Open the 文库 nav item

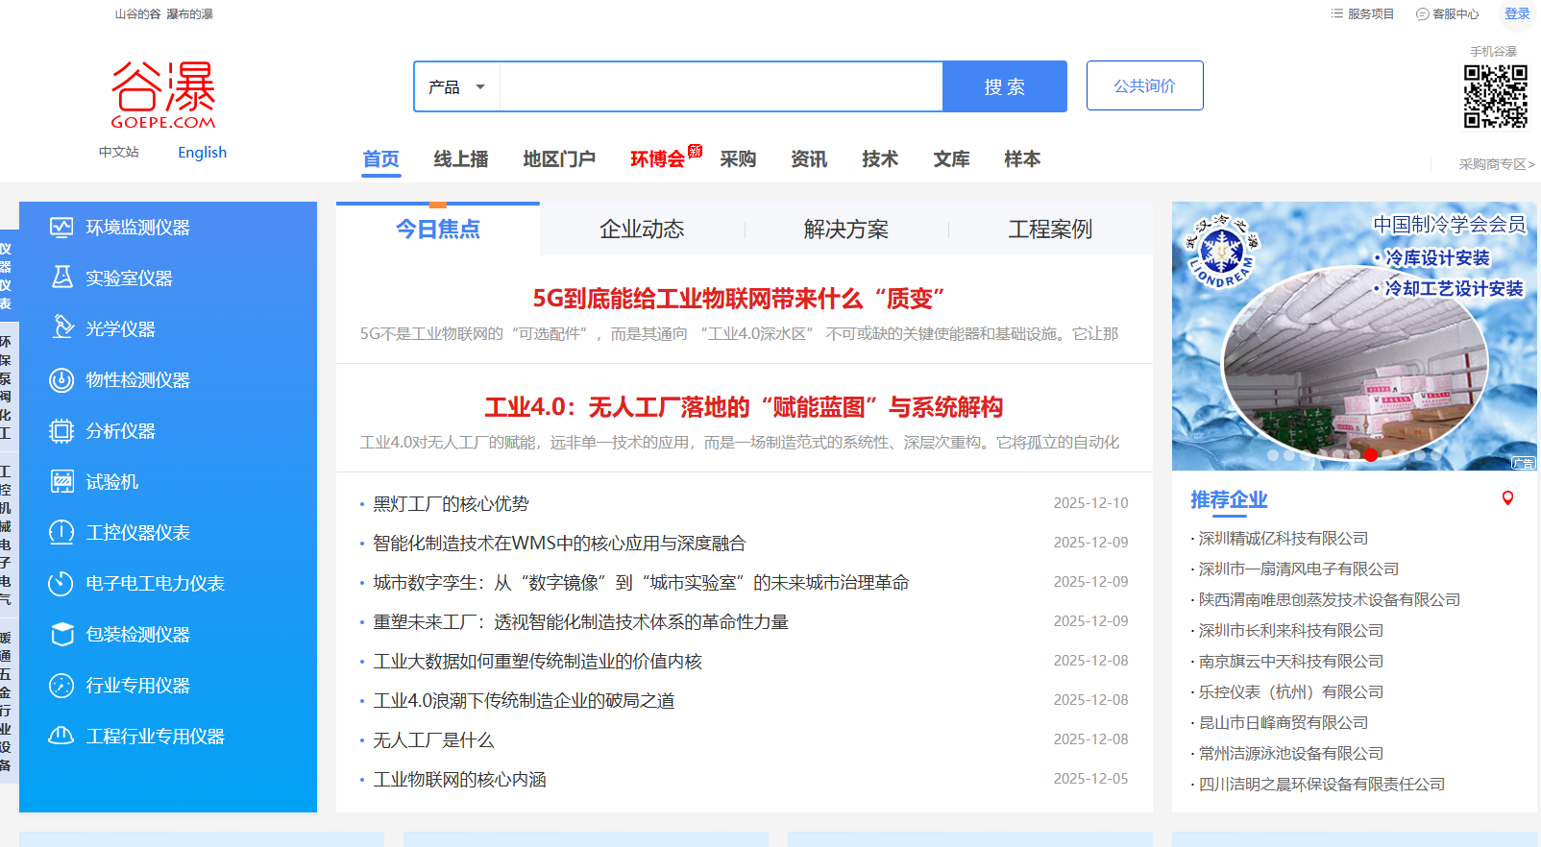point(951,159)
